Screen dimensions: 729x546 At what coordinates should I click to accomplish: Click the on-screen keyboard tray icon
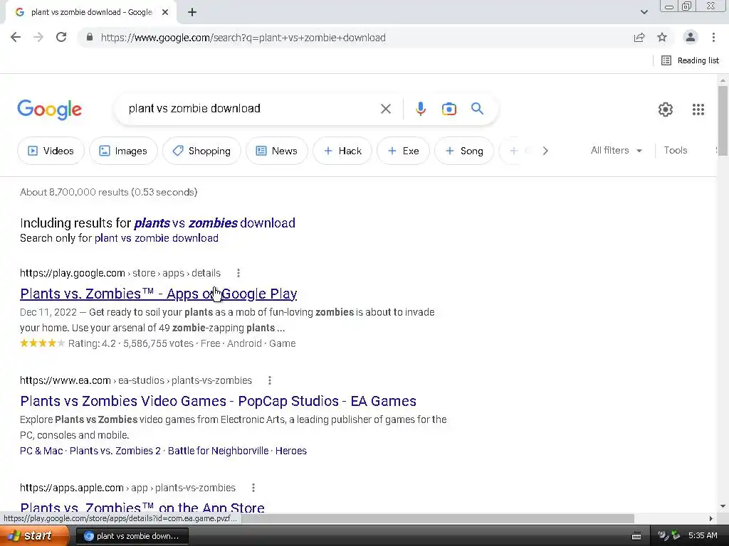(x=636, y=536)
